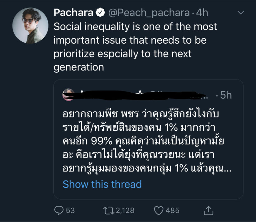Screen dimensions: 256x222
Task: Click the reply speech bubble icon
Action: (x=59, y=210)
